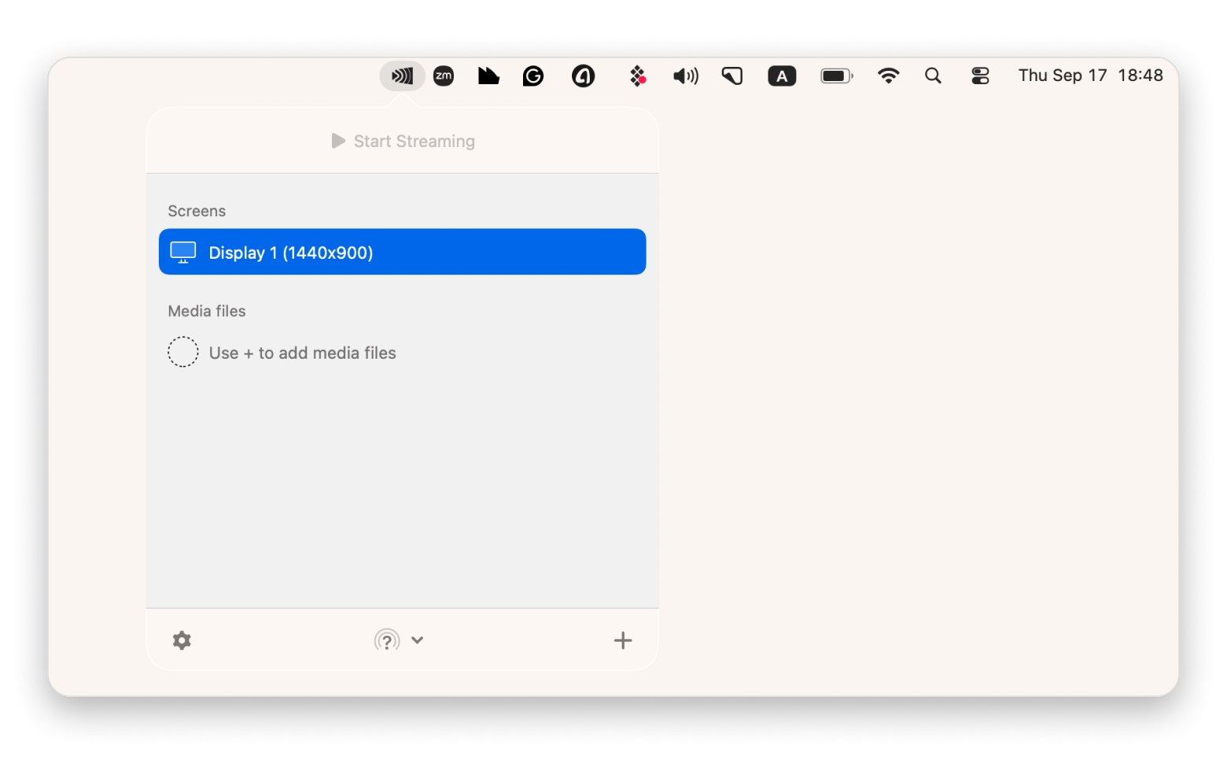Open settings with the gear icon

182,640
